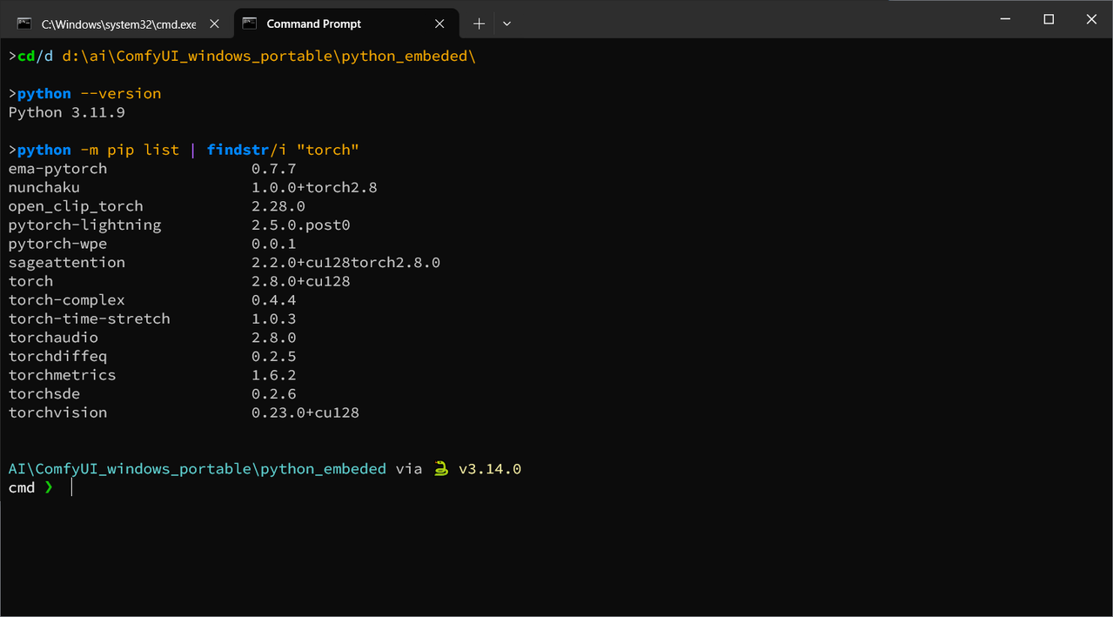The height and width of the screenshot is (617, 1113).
Task: Click version '0.2.6' of torchsde
Action: click(274, 394)
